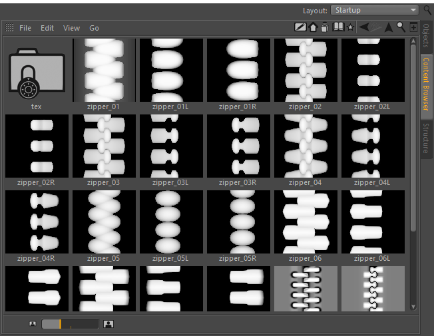434x336 pixels.
Task: Click the zipper_06 label text
Action: coord(306,259)
